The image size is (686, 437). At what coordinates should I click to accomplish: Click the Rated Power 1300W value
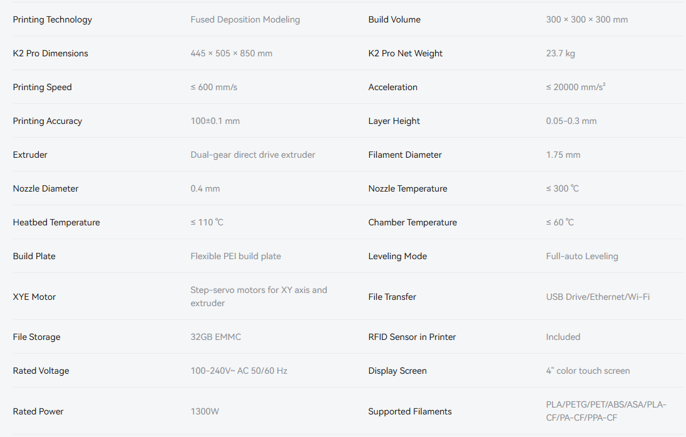click(x=205, y=411)
